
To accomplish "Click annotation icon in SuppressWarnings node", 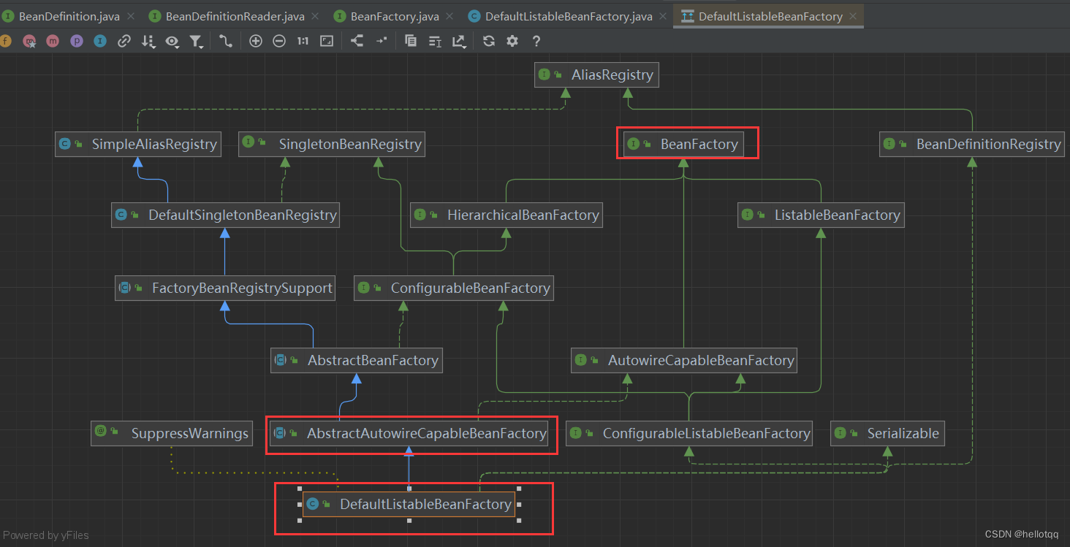I will (x=101, y=432).
